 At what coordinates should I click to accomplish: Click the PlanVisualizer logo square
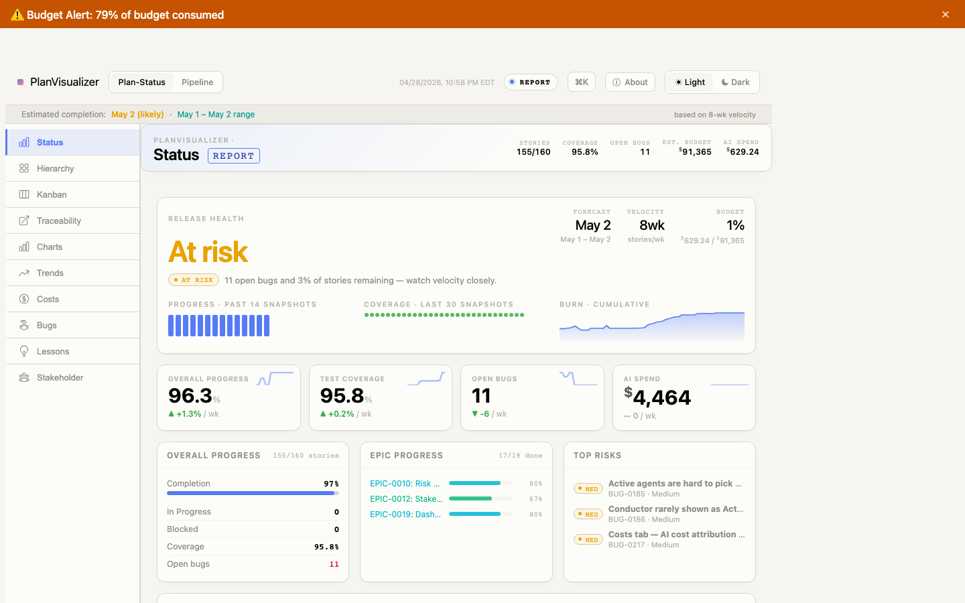21,82
